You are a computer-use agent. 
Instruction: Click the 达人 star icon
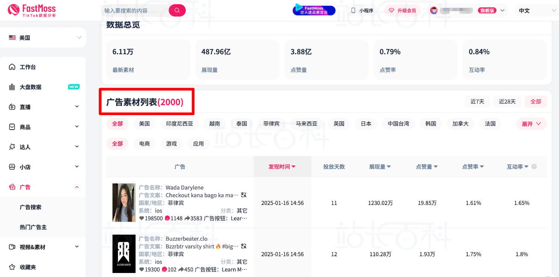pos(12,147)
